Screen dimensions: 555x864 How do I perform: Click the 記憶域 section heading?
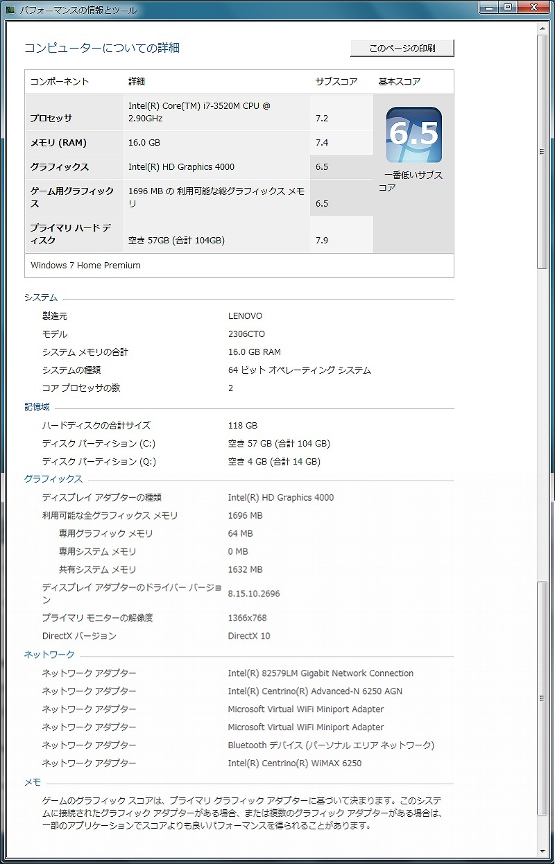tap(37, 407)
